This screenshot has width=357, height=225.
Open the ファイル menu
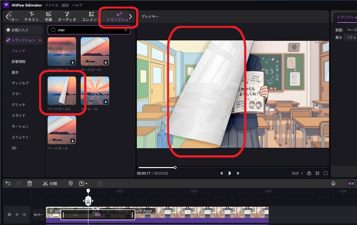(x=51, y=5)
